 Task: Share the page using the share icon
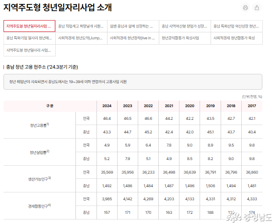[x=257, y=7]
